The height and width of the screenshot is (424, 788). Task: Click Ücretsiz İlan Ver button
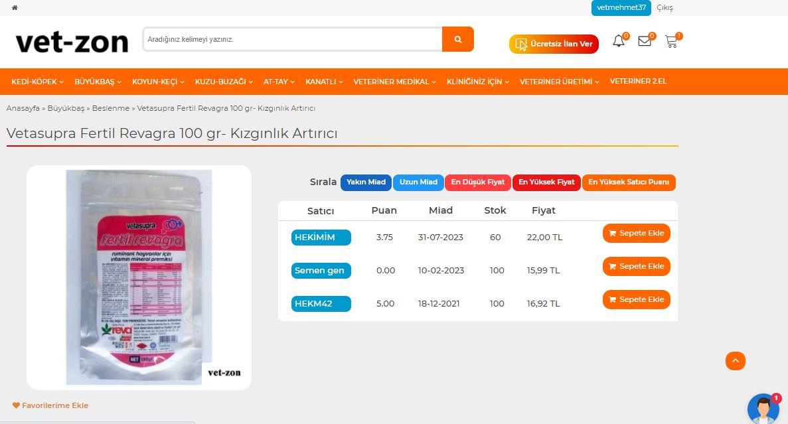(x=554, y=44)
